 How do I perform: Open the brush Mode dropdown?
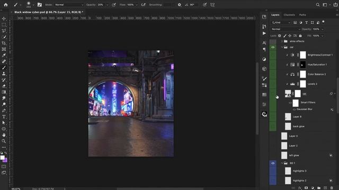(69, 5)
